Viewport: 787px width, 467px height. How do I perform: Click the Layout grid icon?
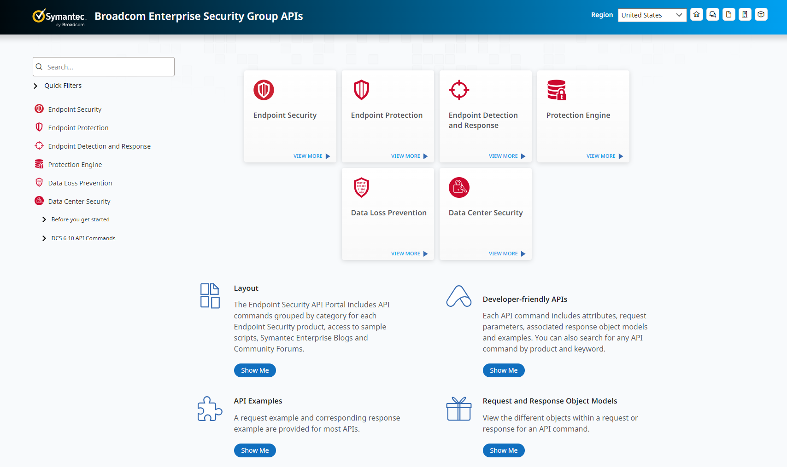point(210,296)
